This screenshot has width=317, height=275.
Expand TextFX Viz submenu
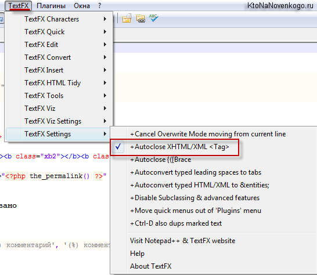coord(59,108)
